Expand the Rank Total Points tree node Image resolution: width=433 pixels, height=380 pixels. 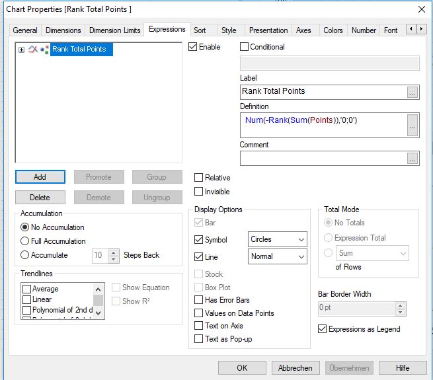point(22,50)
